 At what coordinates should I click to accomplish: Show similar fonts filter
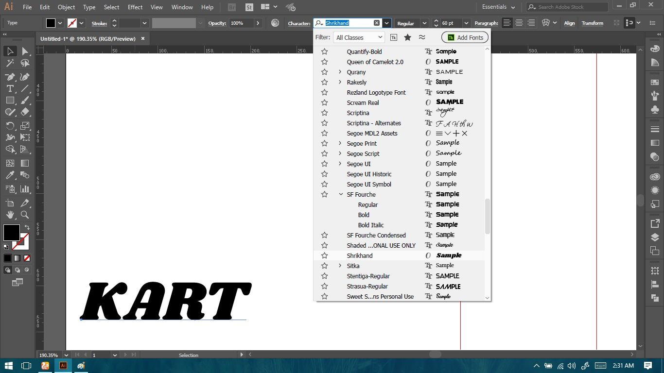tap(422, 37)
